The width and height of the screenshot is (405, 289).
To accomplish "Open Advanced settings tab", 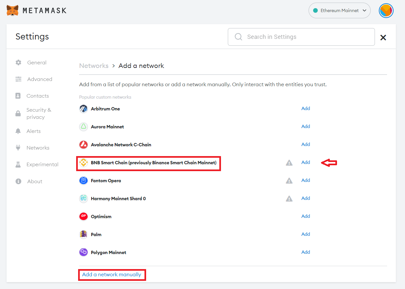I will coord(40,79).
